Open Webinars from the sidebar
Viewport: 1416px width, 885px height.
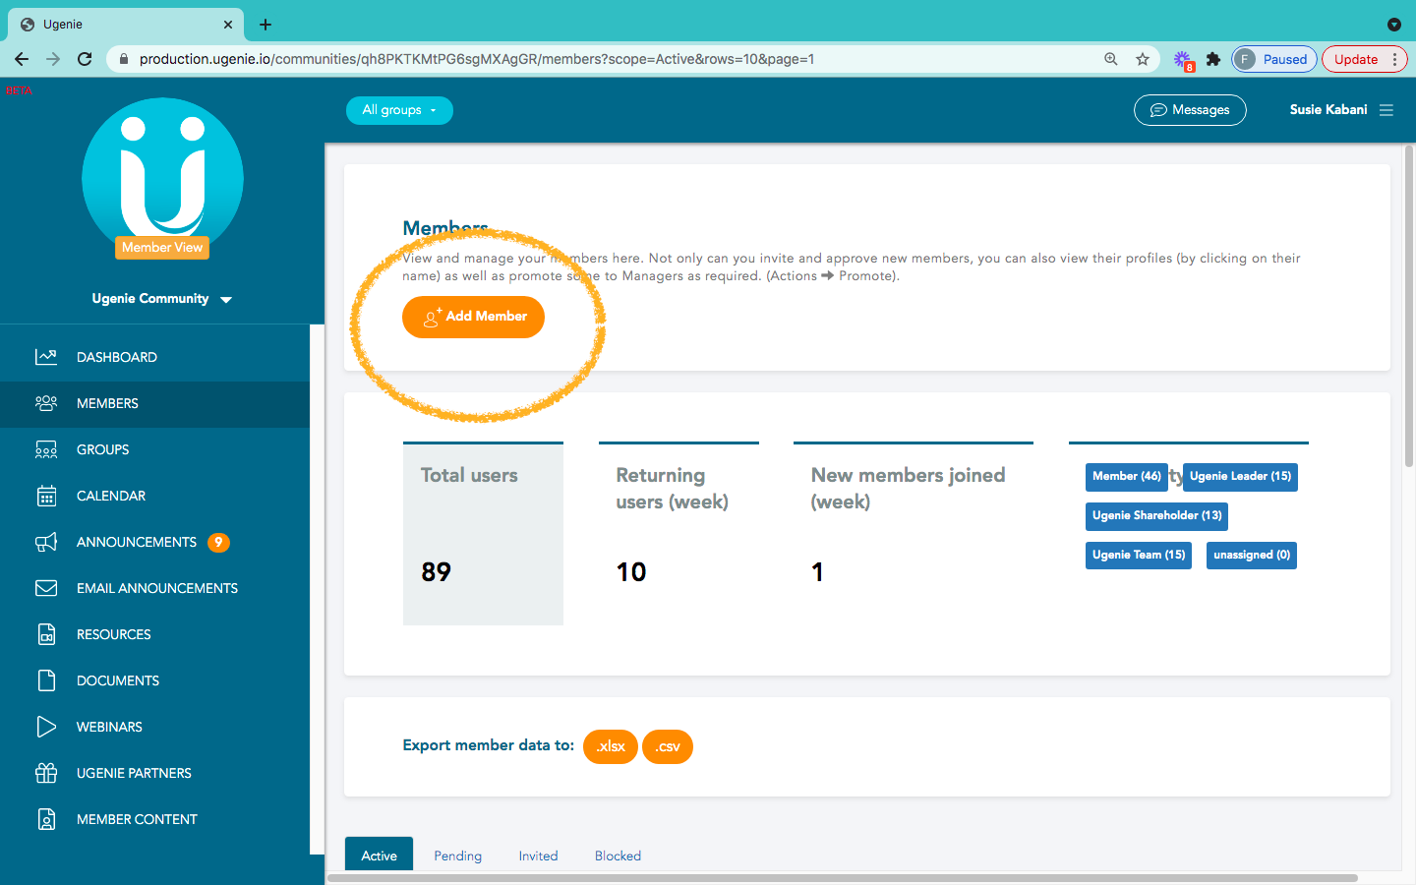click(109, 727)
